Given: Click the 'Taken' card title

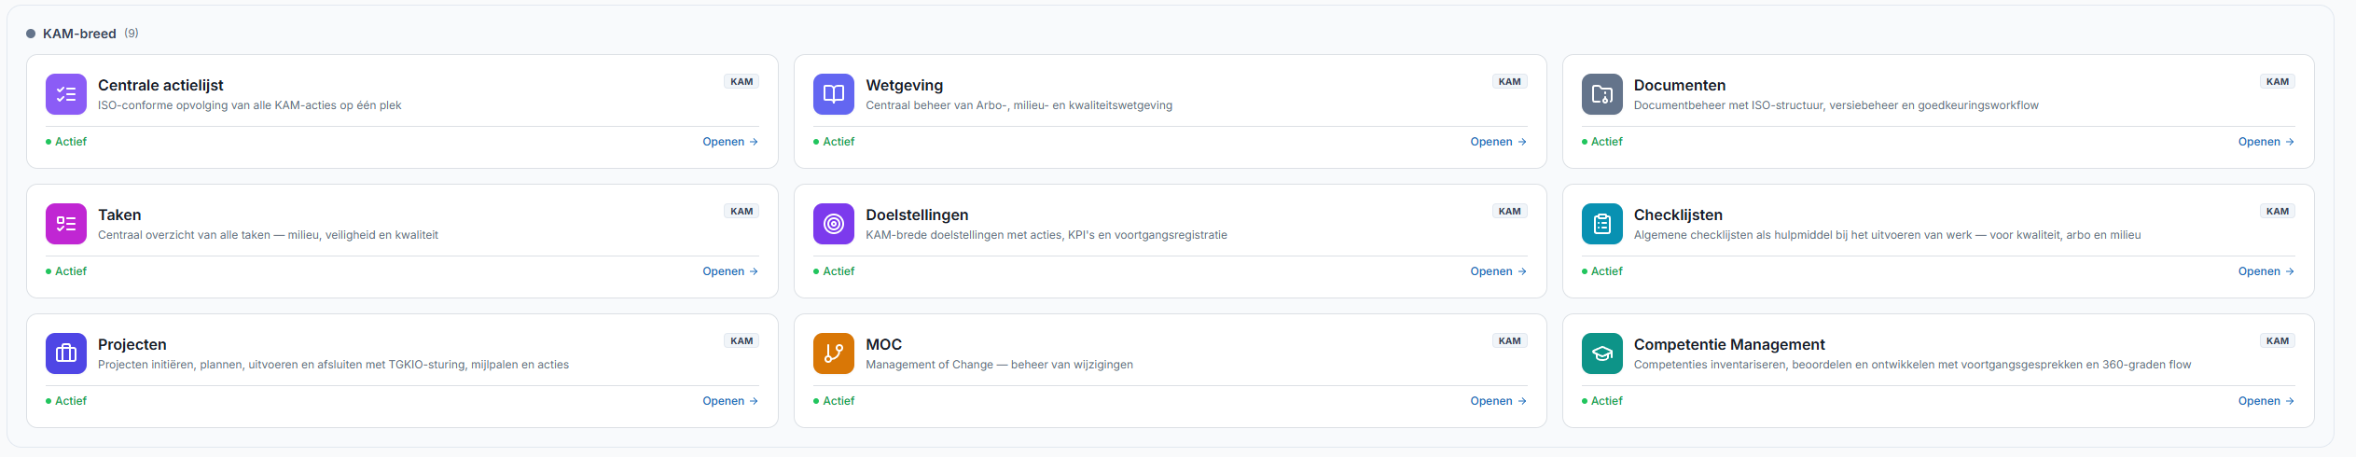Looking at the screenshot, I should 119,215.
